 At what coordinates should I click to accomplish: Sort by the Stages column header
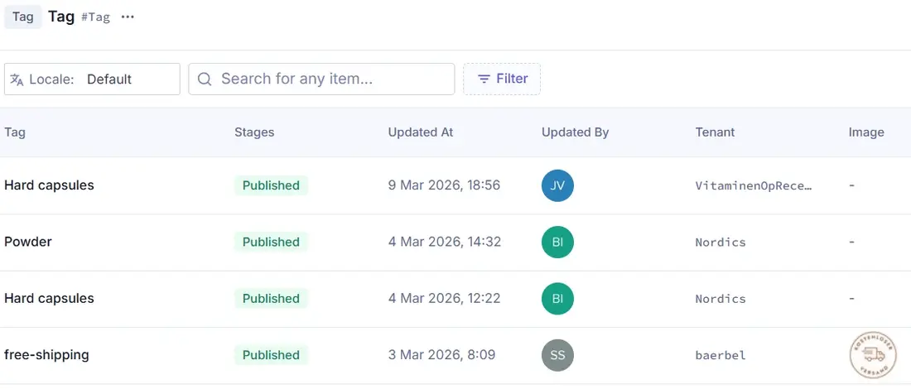click(x=254, y=132)
